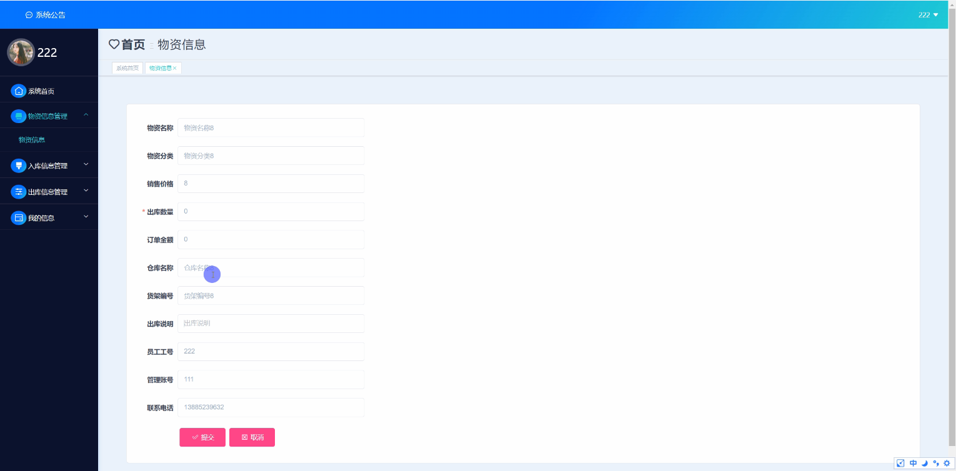Click the 入库信息管理 sidebar icon
This screenshot has height=471, width=956.
[19, 166]
